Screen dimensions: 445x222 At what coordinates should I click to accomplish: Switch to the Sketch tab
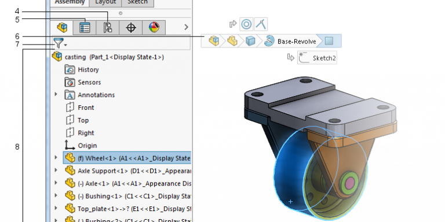point(138,2)
